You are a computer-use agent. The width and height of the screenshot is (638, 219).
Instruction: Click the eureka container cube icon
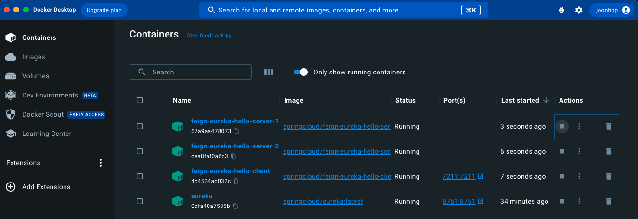[178, 201]
